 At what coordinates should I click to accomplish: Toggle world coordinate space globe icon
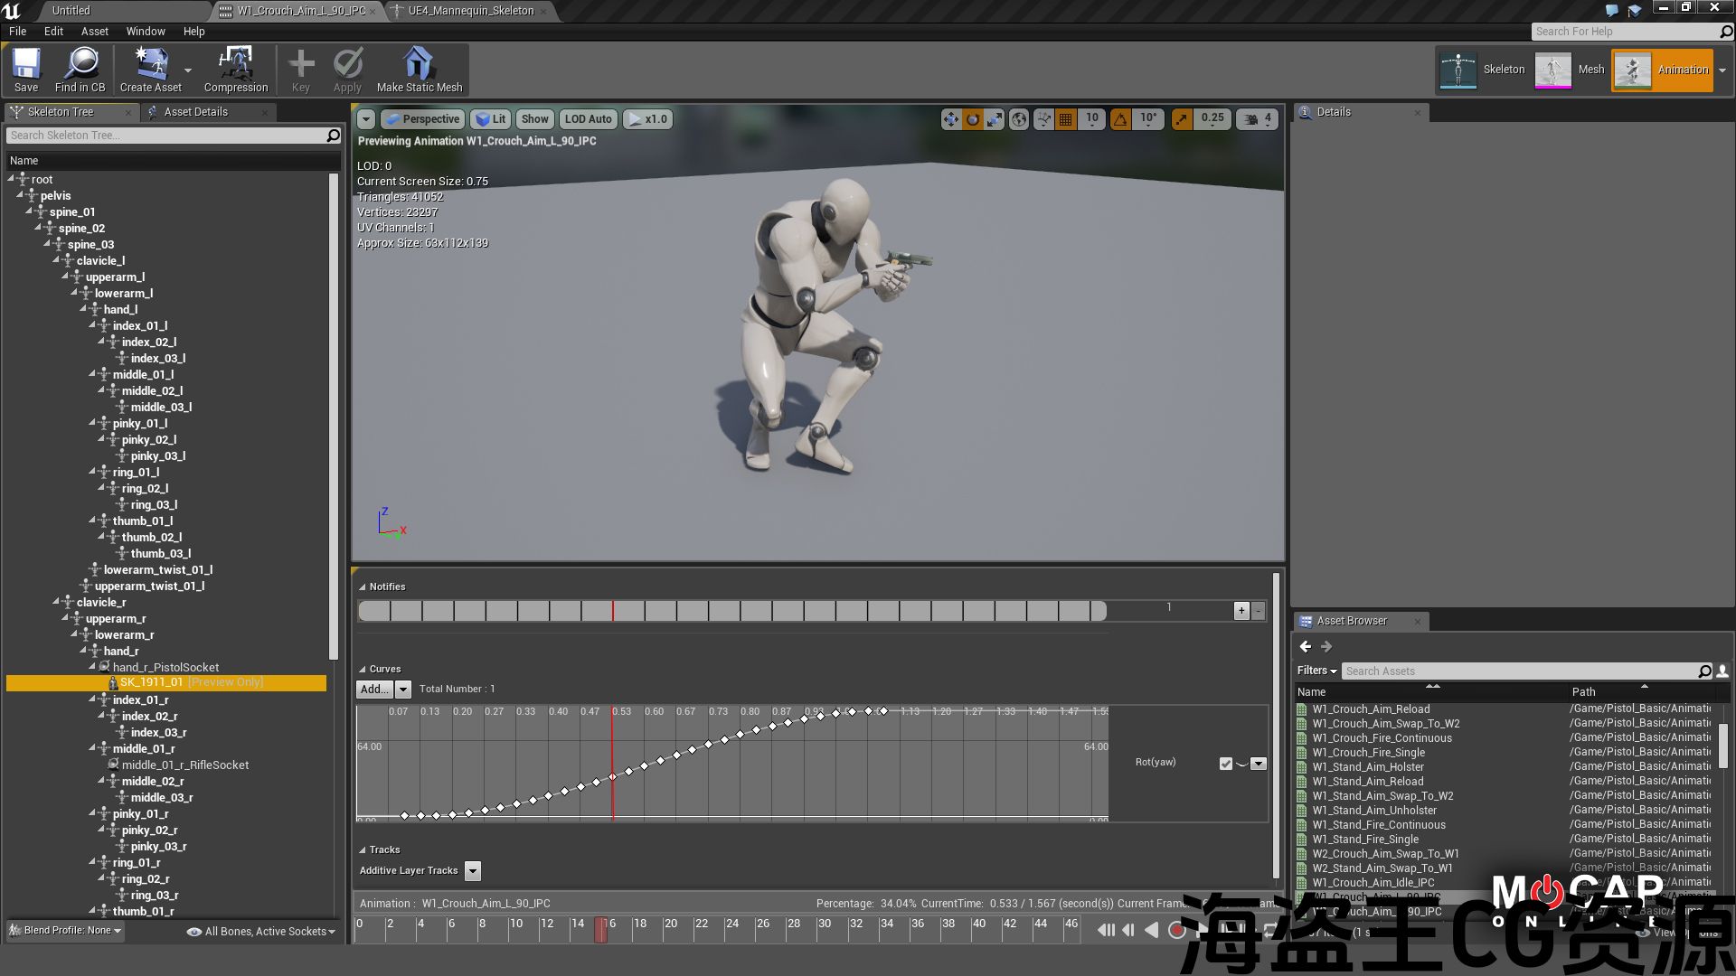tap(1019, 119)
